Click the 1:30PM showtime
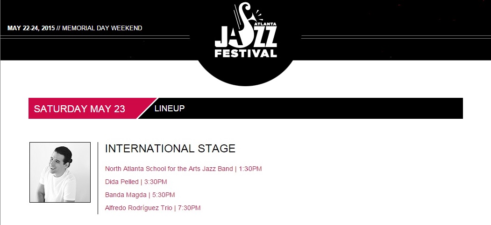The width and height of the screenshot is (491, 225). click(250, 169)
